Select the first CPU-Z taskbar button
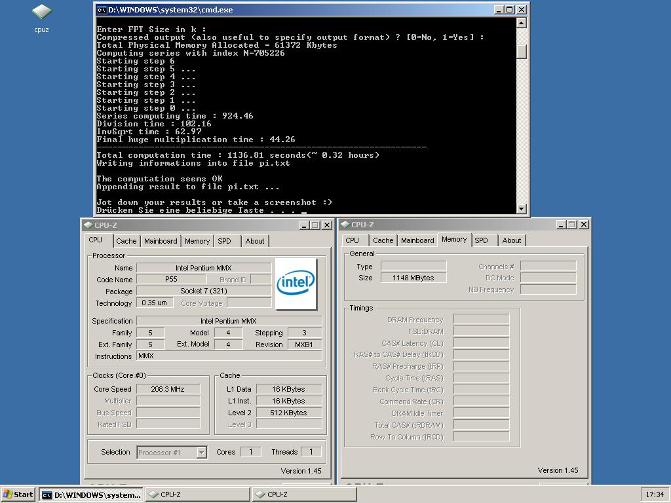671x503 pixels. [x=198, y=494]
